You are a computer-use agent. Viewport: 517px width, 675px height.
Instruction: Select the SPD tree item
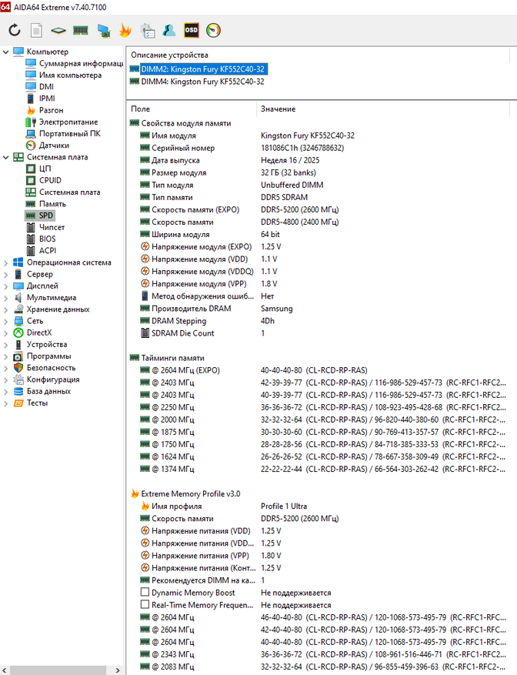[x=39, y=216]
